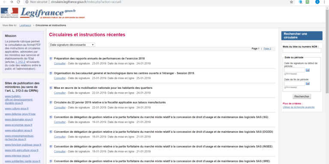Bookmark this page with the star icon
The image size is (329, 164).
click(x=291, y=2)
